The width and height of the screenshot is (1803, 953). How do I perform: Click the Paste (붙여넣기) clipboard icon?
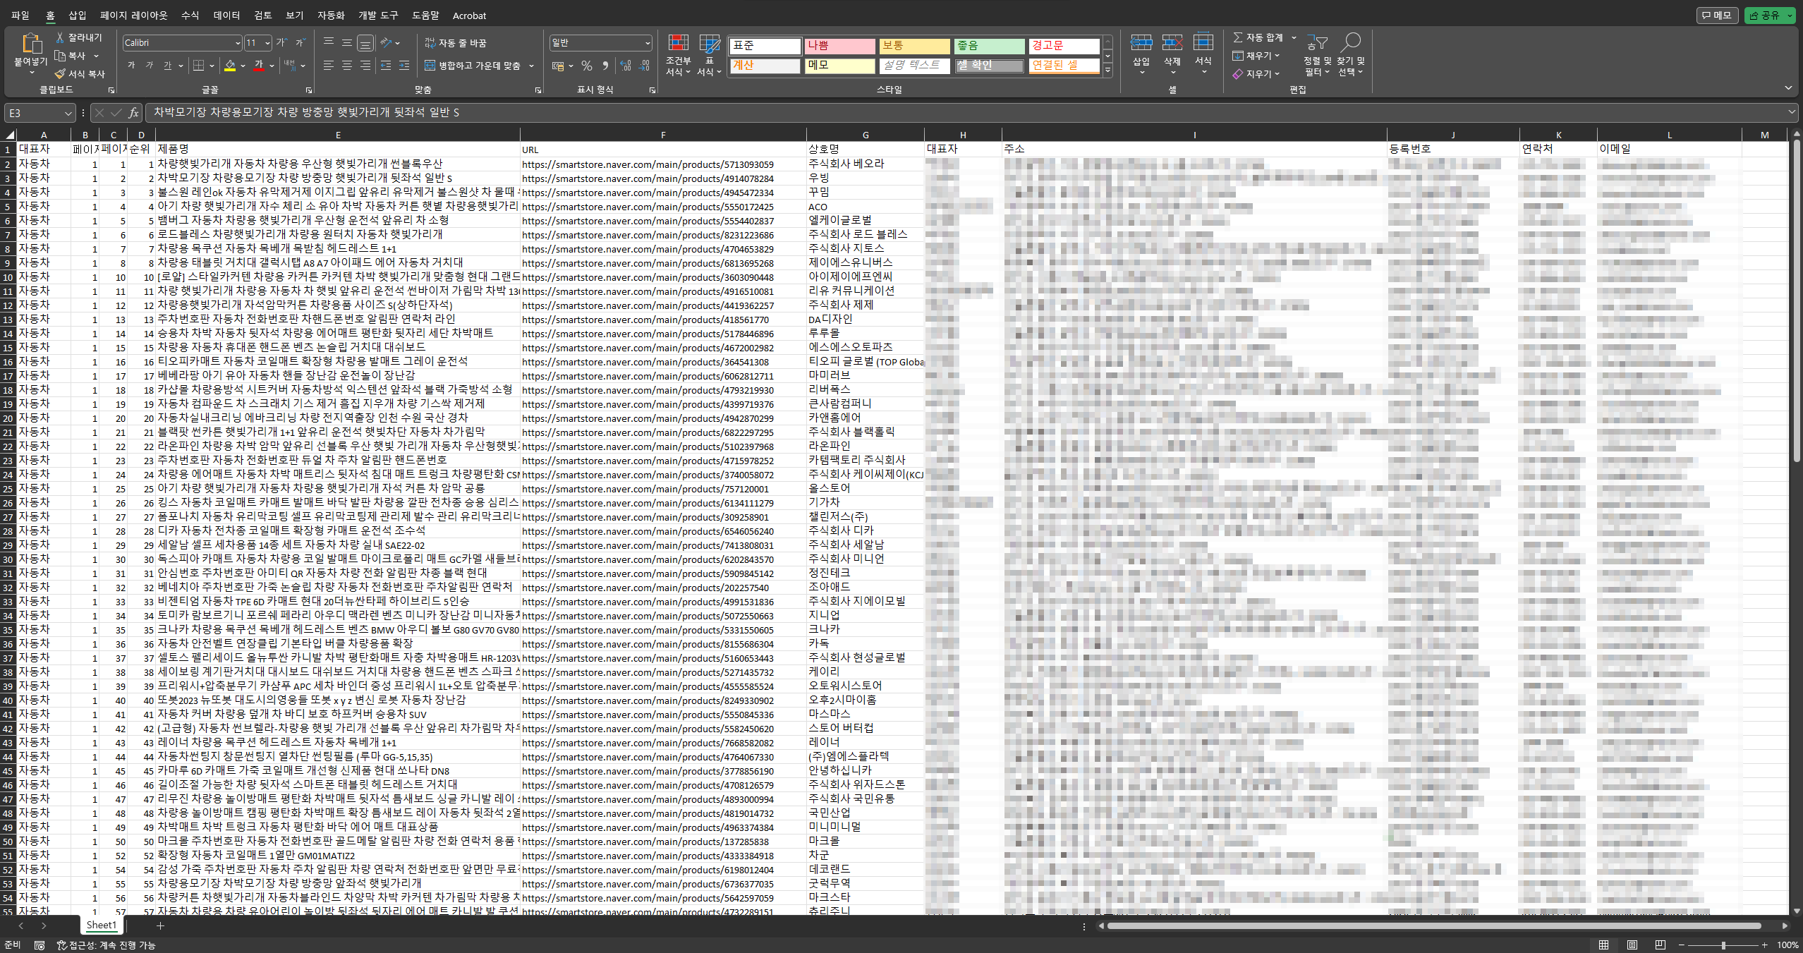pos(30,44)
